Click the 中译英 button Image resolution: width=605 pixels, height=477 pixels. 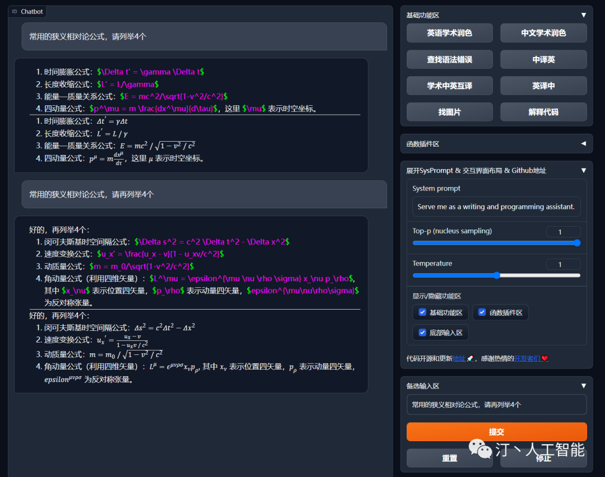543,59
